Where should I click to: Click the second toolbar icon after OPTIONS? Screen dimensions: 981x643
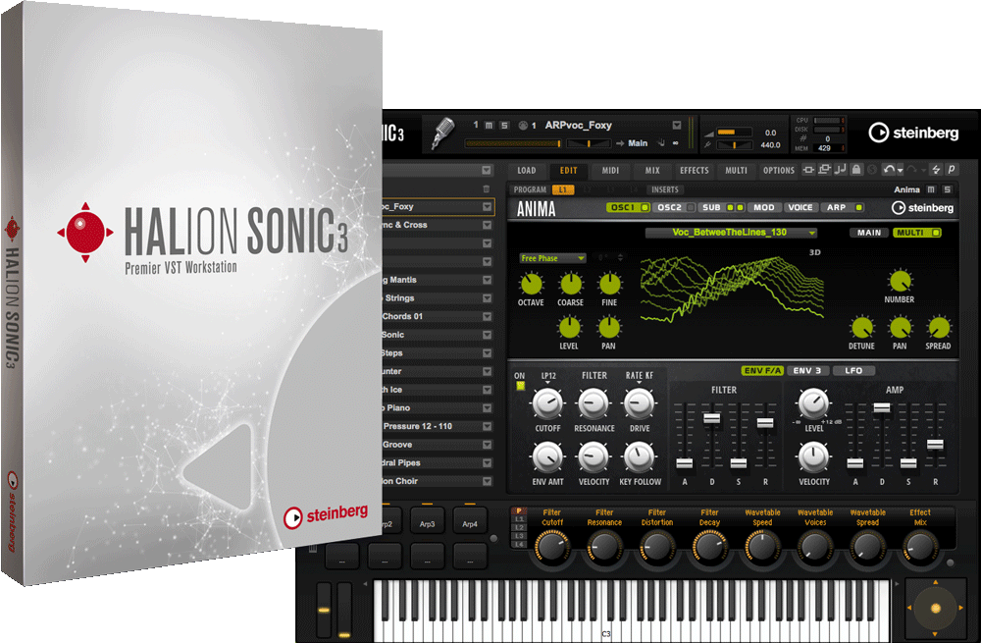[x=824, y=169]
